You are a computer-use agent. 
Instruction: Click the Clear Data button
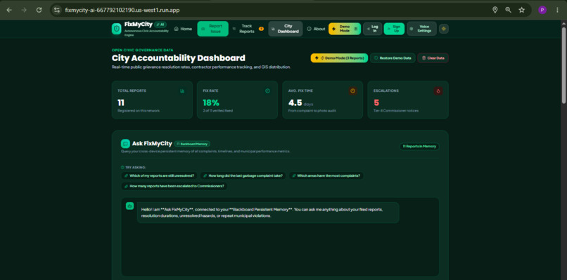[x=433, y=58]
